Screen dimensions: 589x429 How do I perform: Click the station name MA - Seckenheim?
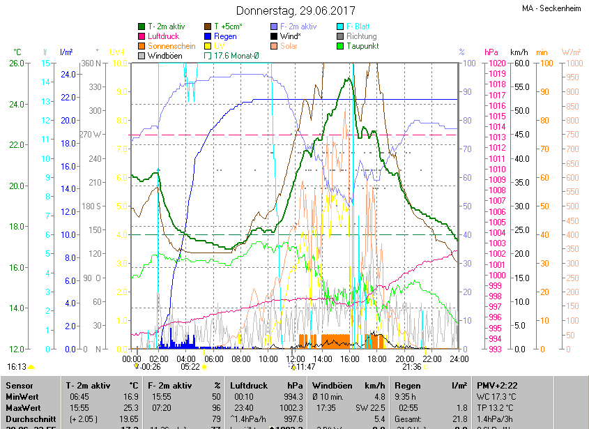click(x=551, y=8)
